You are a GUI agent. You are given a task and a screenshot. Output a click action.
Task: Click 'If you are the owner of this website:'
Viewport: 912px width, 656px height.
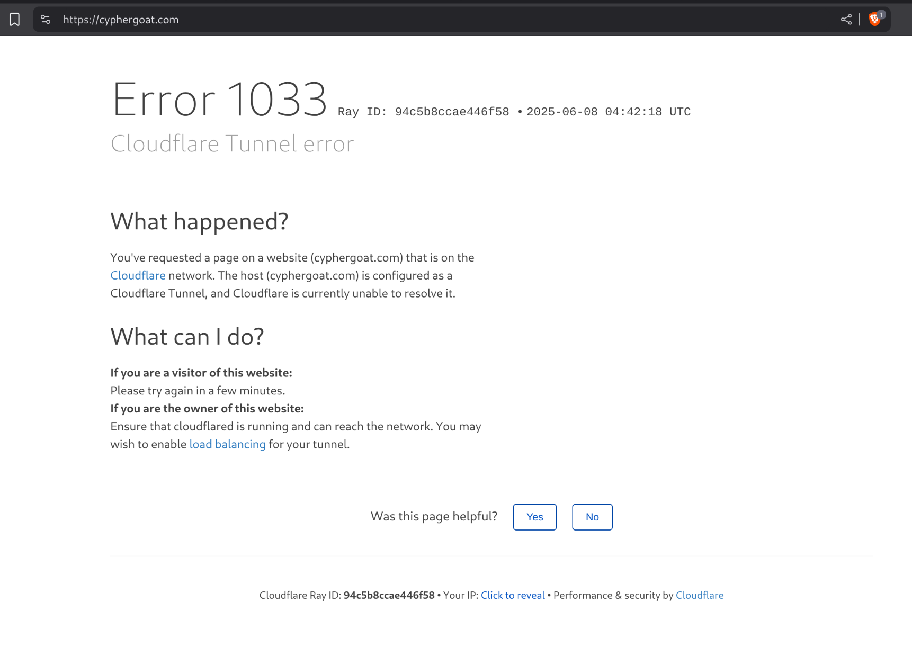207,409
